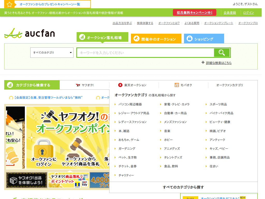Viewport: 265px width, 199px height.
Task: Open the ガーデニング category
Action: (x=127, y=148)
